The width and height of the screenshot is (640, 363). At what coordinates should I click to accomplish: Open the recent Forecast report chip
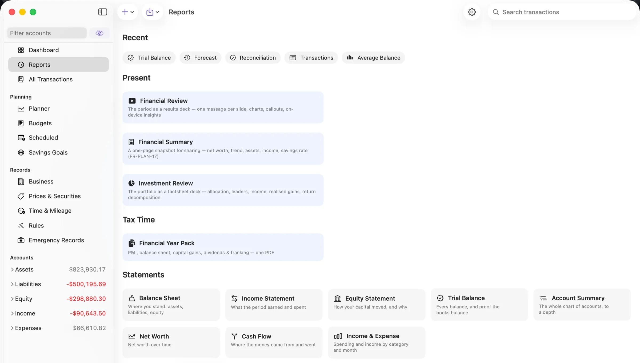pyautogui.click(x=200, y=58)
